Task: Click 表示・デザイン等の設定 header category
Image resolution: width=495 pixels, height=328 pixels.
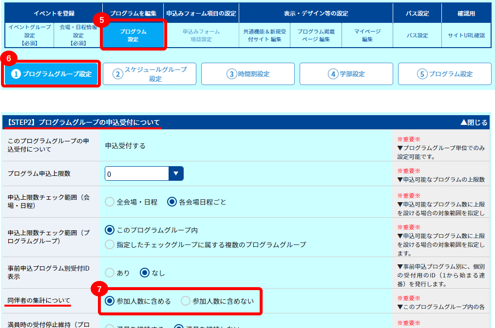Action: 316,13
